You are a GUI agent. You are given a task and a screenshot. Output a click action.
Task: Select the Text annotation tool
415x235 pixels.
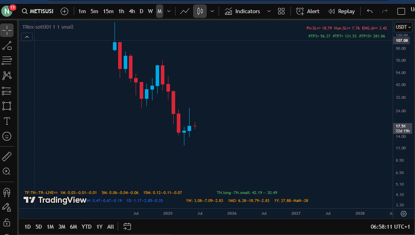7,121
